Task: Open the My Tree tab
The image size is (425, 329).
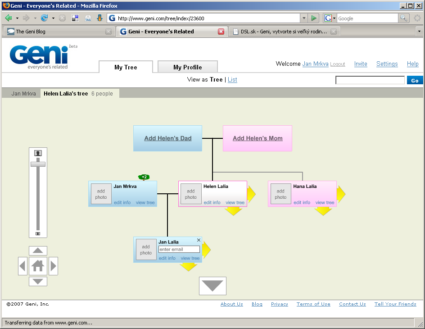Action: click(126, 67)
